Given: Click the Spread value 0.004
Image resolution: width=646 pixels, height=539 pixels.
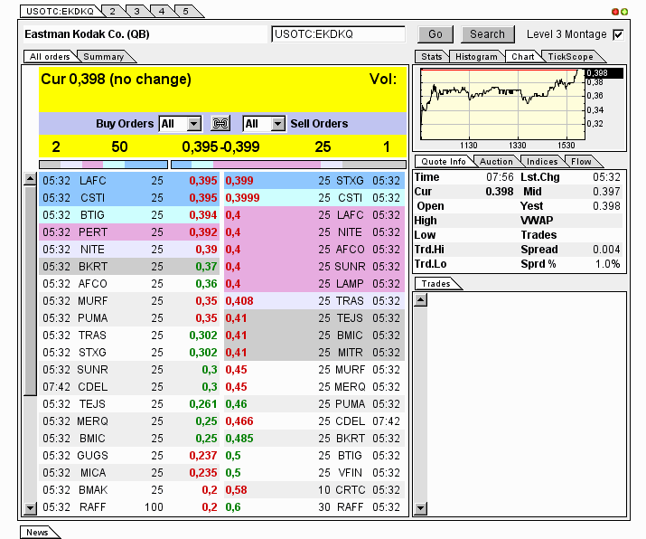Looking at the screenshot, I should point(606,250).
